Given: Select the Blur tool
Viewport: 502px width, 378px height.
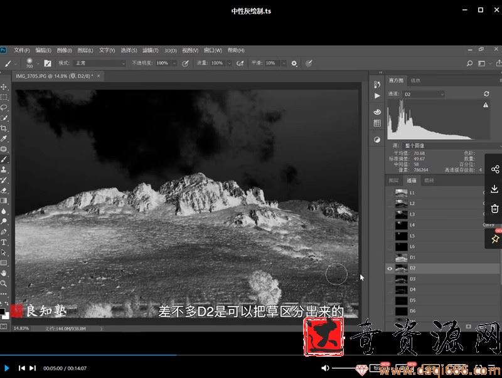Looking at the screenshot, I should pyautogui.click(x=4, y=211).
